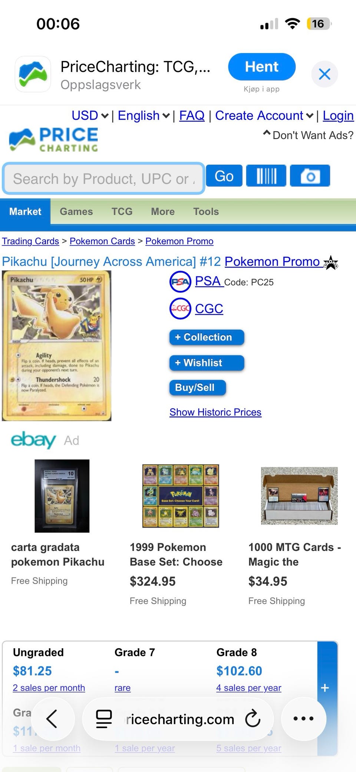This screenshot has height=772, width=356.
Task: Open the page tools icon in address bar
Action: [104, 719]
